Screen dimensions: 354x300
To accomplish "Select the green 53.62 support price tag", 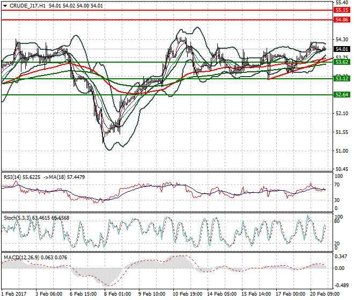I will tap(342, 62).
